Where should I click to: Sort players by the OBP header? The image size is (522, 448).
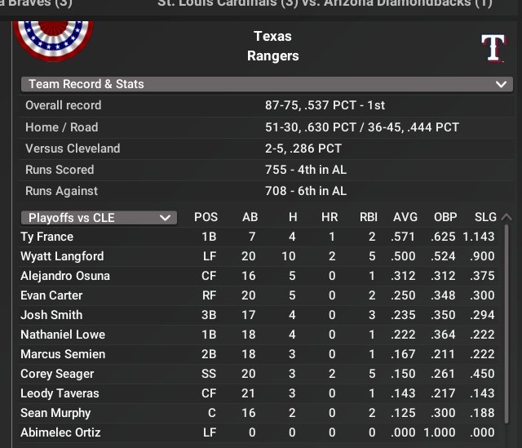tap(445, 217)
